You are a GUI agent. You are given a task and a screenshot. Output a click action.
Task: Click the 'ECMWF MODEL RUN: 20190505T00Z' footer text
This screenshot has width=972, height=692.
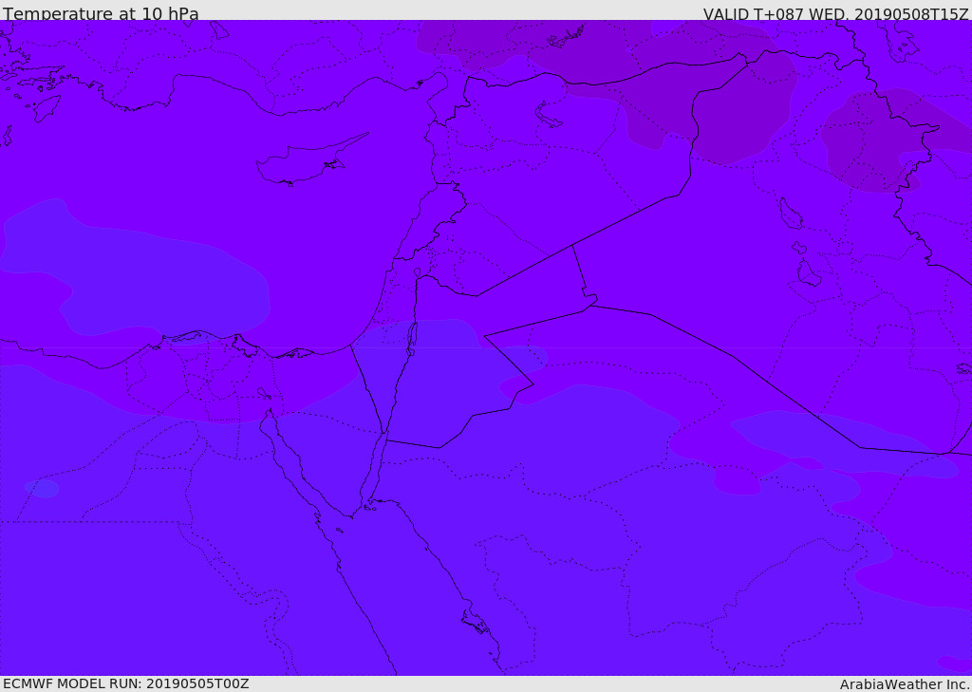click(126, 683)
